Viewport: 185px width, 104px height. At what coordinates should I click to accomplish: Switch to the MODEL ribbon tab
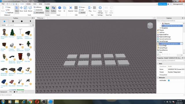29,4
